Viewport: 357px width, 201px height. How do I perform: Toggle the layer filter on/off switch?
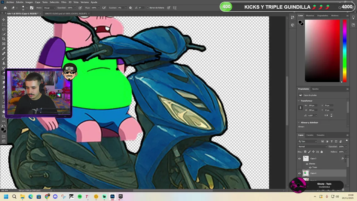pyautogui.click(x=347, y=141)
